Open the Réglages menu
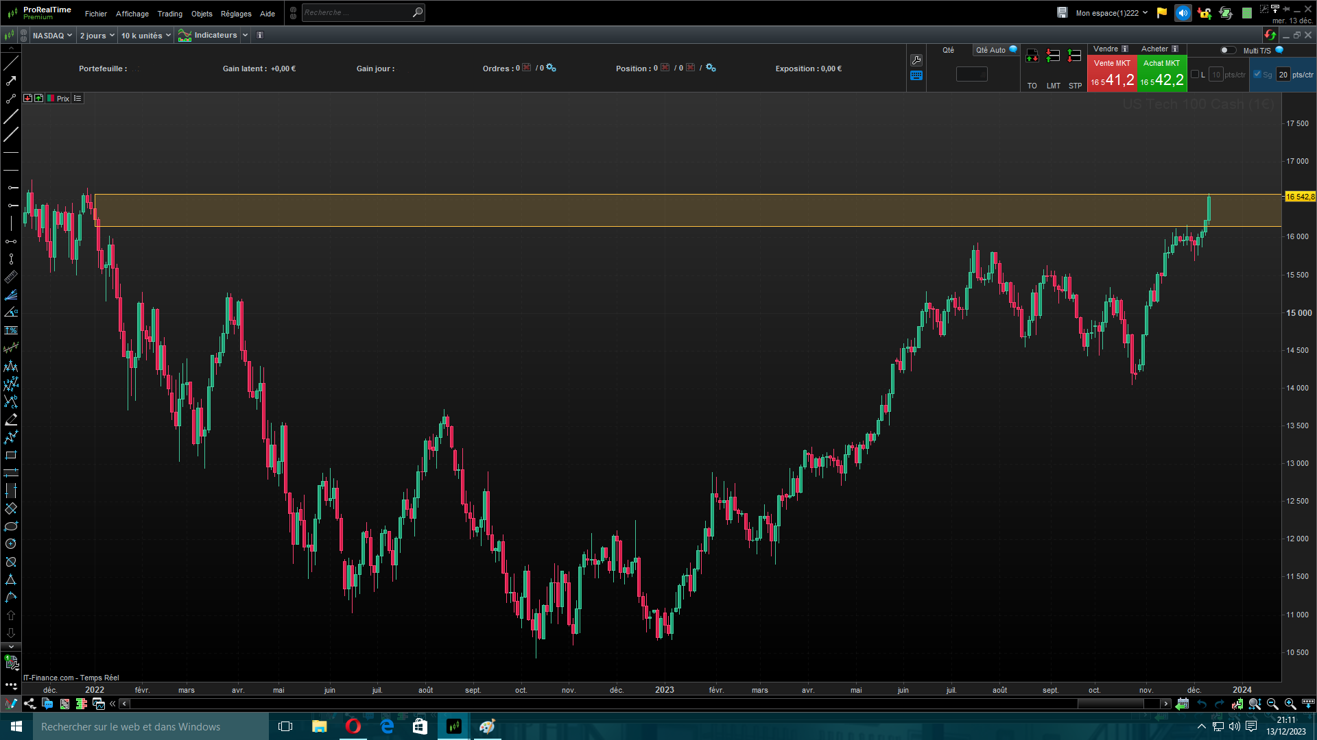Screen dimensions: 1317x740 click(x=236, y=14)
